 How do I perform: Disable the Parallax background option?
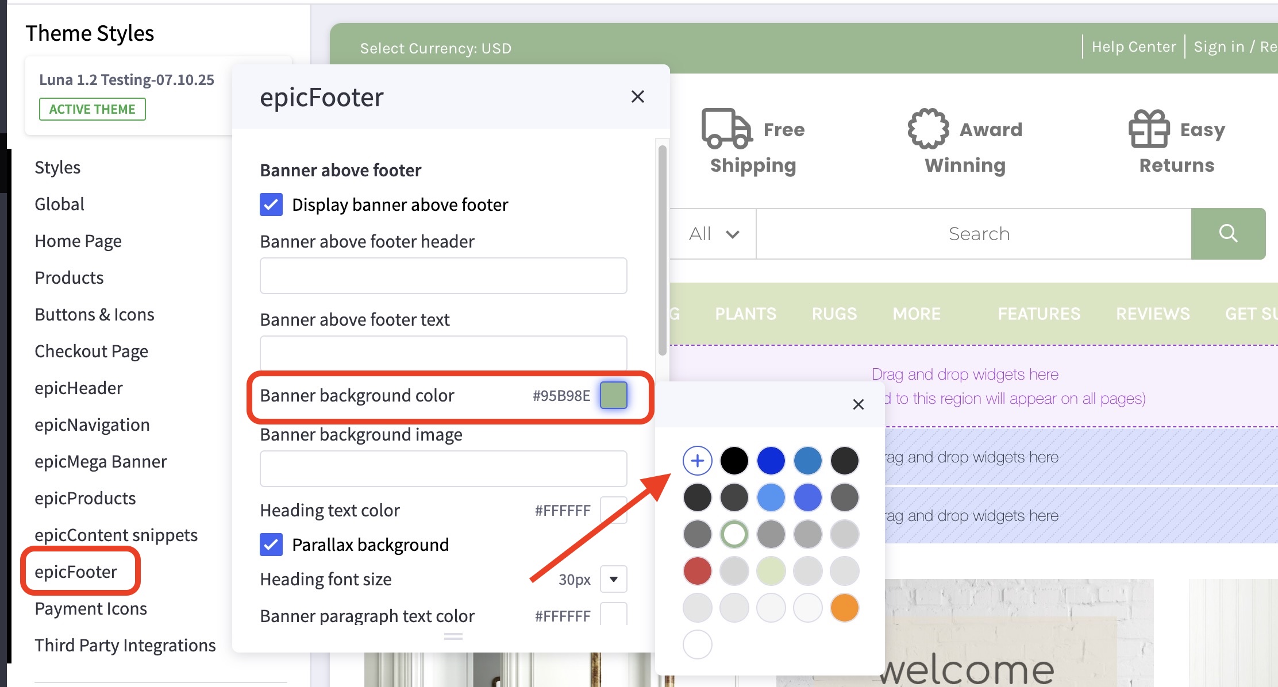click(271, 545)
